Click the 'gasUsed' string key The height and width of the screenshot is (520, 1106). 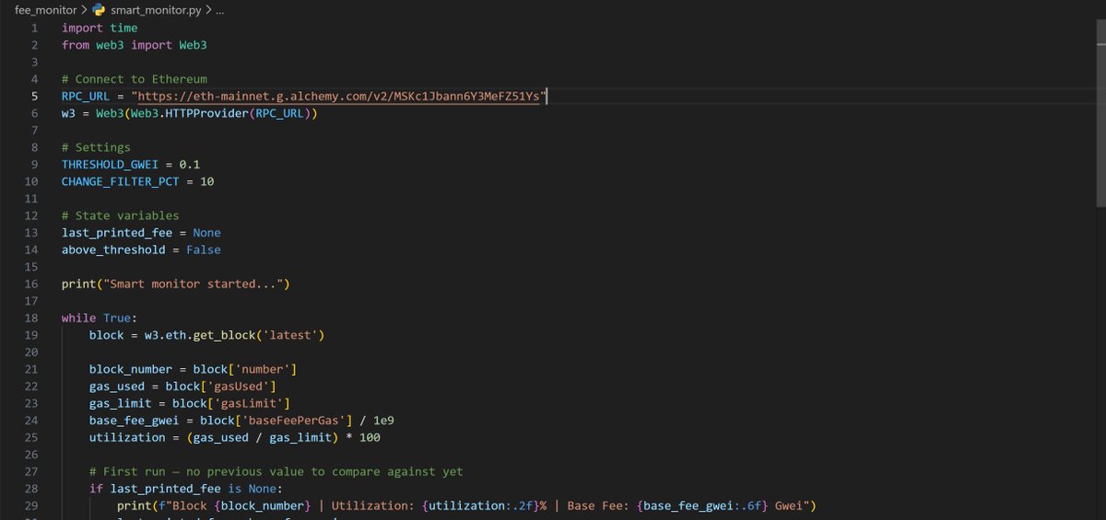(x=237, y=386)
